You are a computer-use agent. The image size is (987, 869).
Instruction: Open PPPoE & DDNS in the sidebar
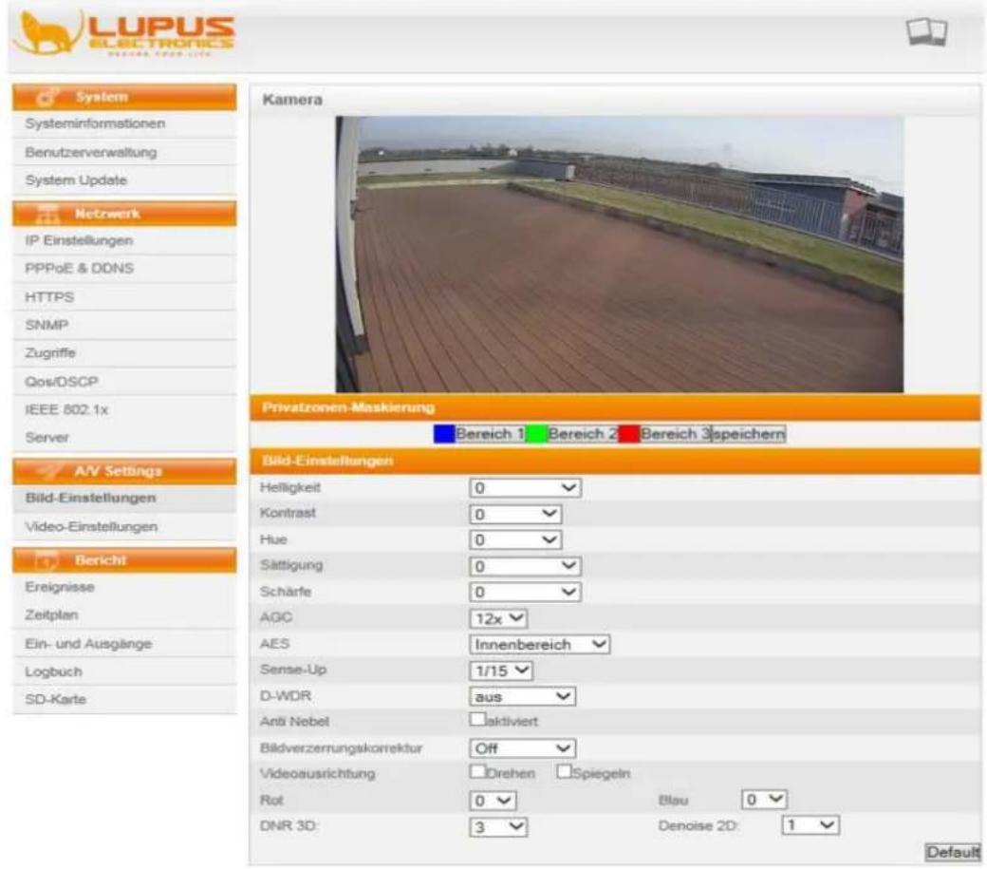[x=124, y=269]
